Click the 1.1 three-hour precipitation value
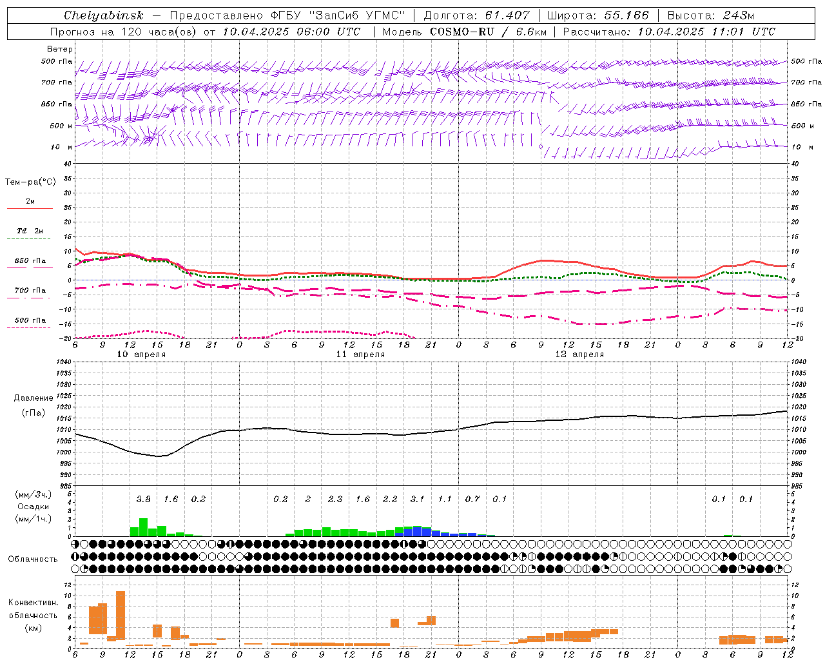Image resolution: width=825 pixels, height=660 pixels. [x=445, y=500]
